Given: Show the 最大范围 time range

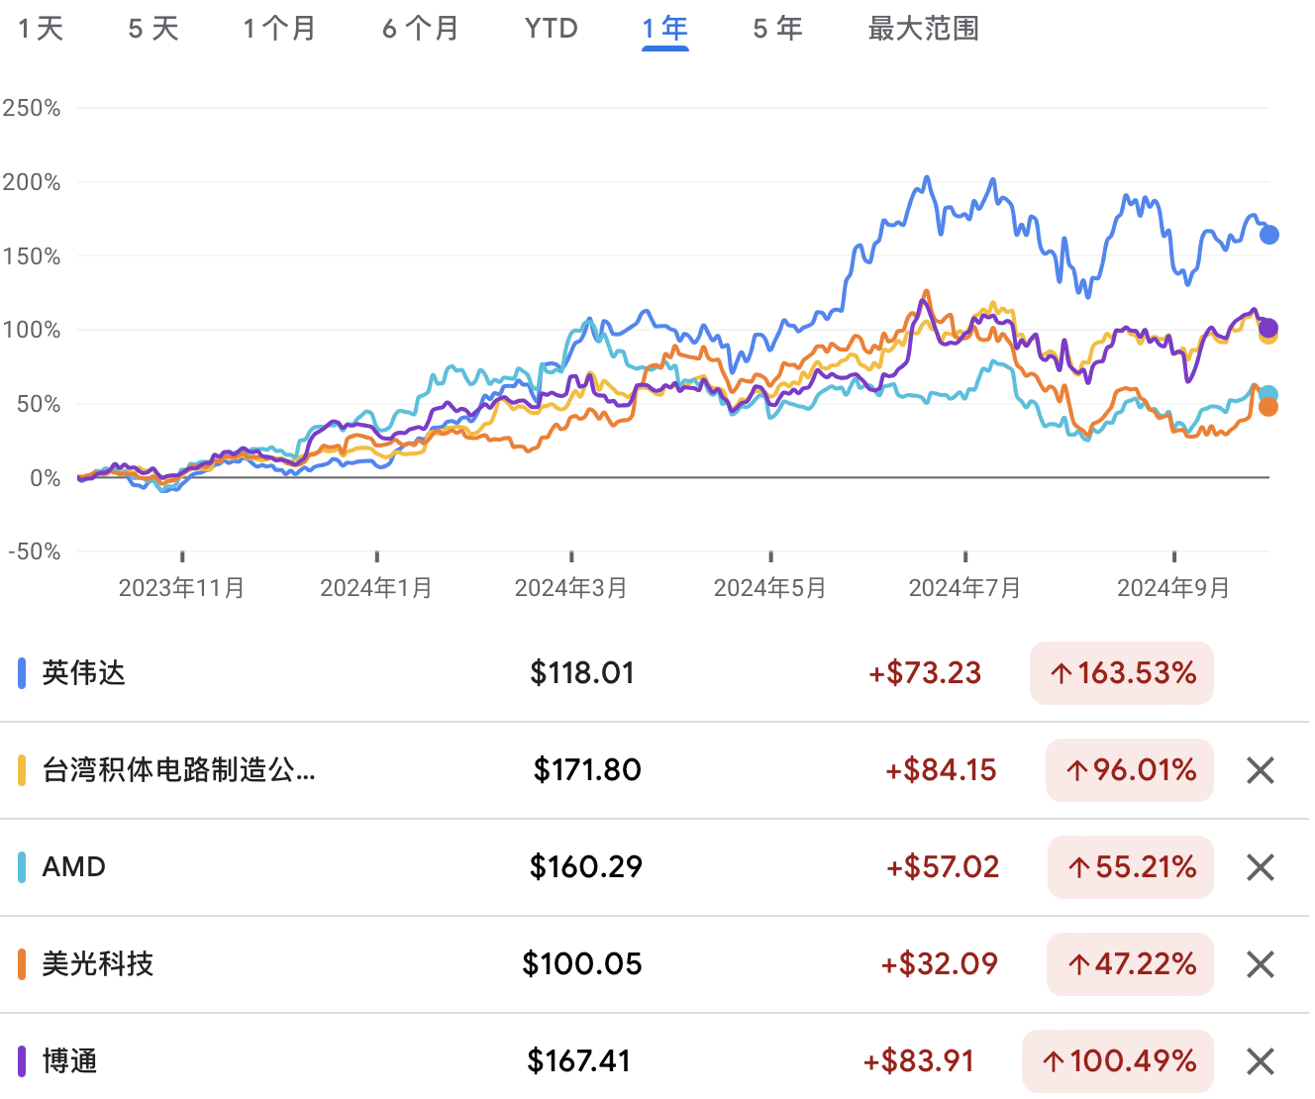Looking at the screenshot, I should click(x=924, y=29).
